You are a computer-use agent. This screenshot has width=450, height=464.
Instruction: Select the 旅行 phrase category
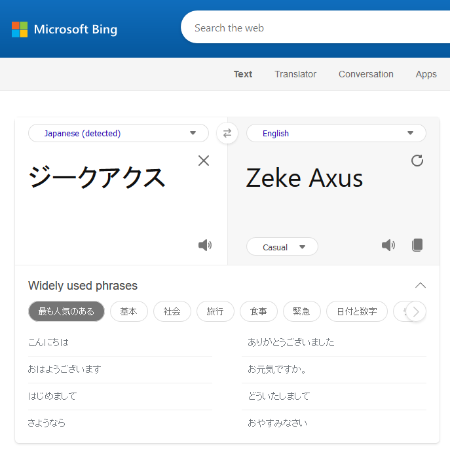tap(215, 311)
